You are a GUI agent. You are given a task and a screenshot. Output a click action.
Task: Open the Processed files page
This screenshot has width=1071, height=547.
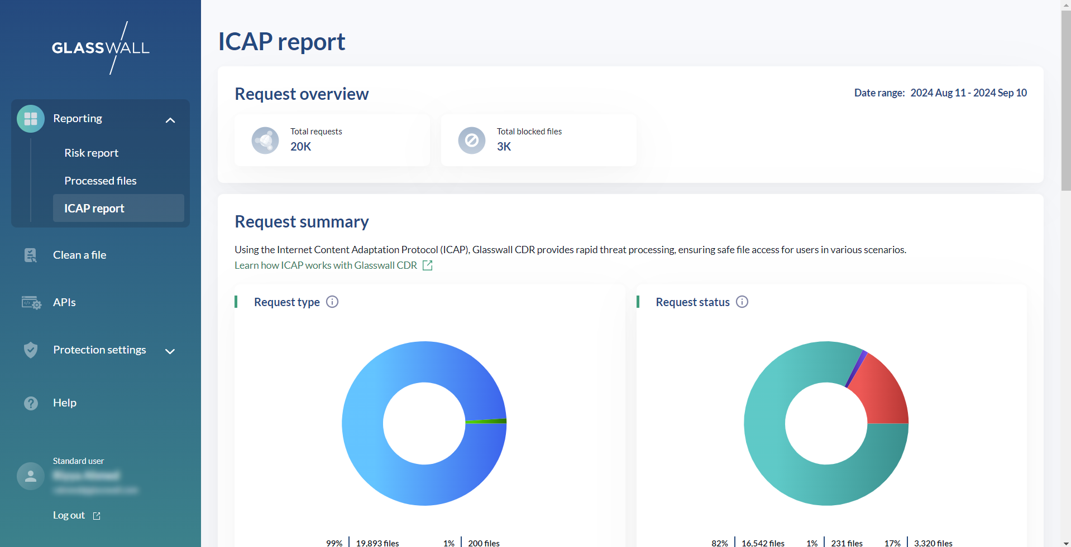pyautogui.click(x=101, y=181)
